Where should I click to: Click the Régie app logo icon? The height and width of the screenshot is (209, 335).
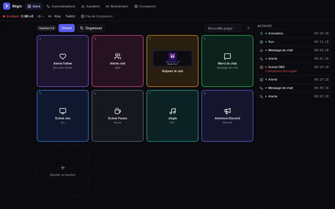click(6, 6)
